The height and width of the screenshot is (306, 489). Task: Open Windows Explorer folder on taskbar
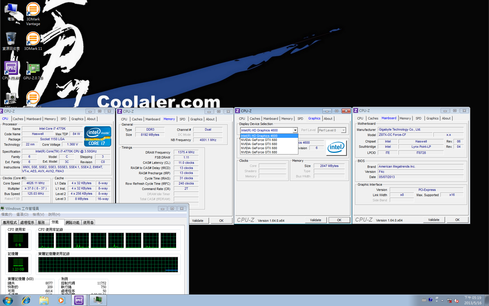point(44,300)
